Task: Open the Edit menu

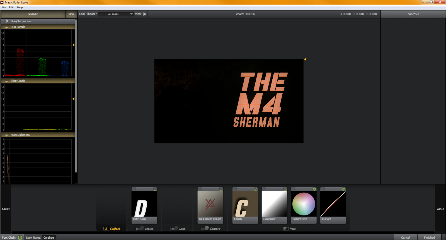Action: 11,8
